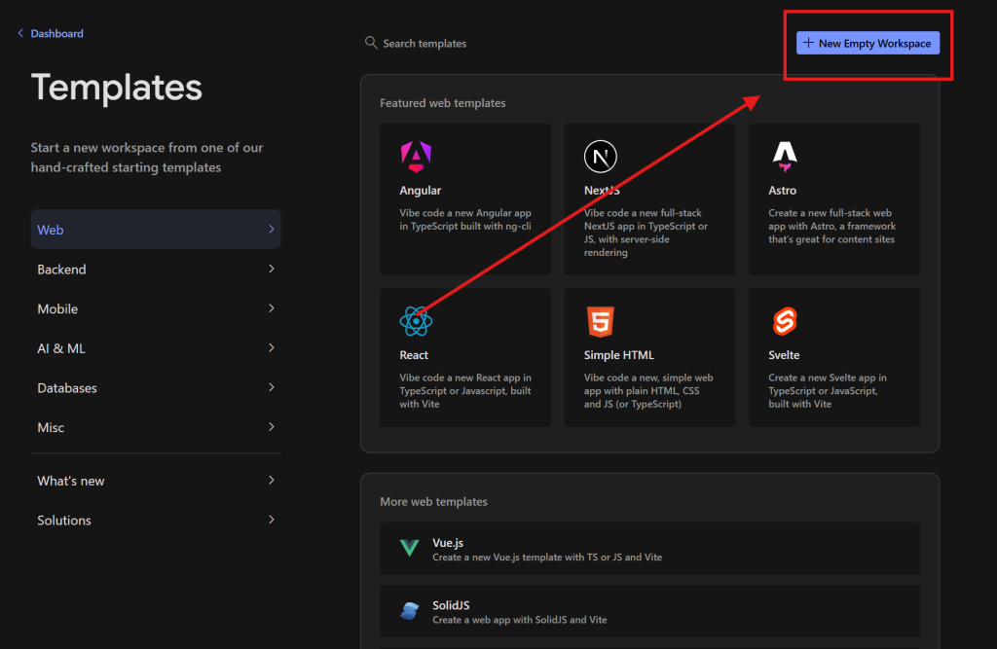Open the Svelte template title
Screen dimensions: 997x649
[784, 355]
